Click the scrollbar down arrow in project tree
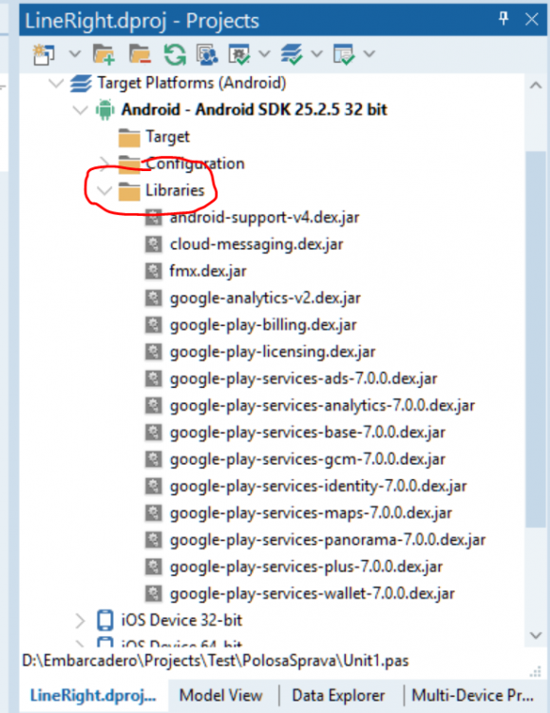Screen dimensions: 550x713 [536, 635]
